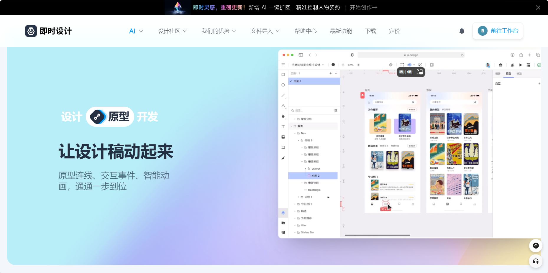Open the notification bell
The image size is (548, 273).
pyautogui.click(x=462, y=31)
